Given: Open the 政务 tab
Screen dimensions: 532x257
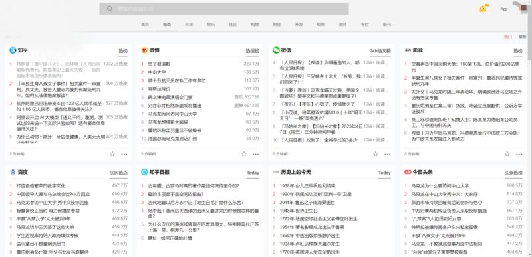Looking at the screenshot, I should point(342,25).
